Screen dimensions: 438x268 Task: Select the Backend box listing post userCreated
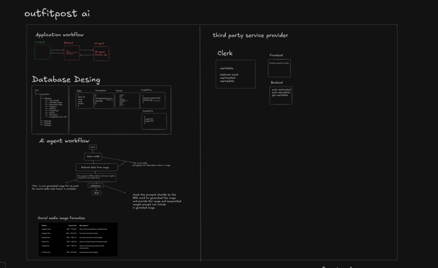click(x=281, y=95)
